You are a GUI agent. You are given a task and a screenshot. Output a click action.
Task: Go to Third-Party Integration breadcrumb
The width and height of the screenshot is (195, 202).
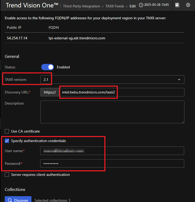tap(81, 6)
